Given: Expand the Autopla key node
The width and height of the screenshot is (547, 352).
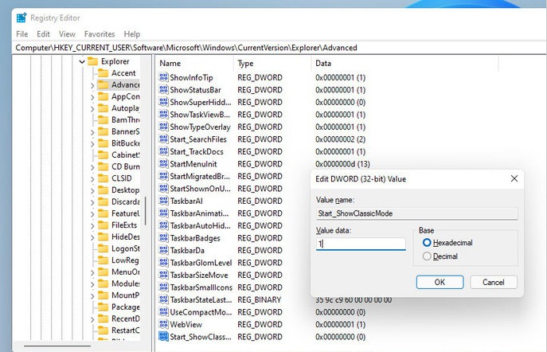Looking at the screenshot, I should click(92, 109).
